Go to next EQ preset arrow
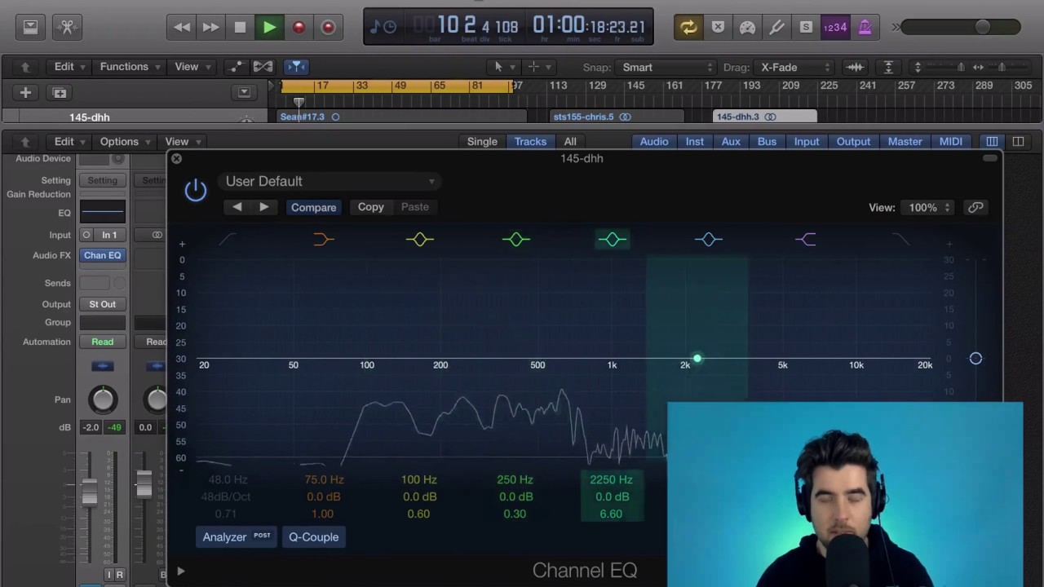The image size is (1044, 587). click(x=264, y=207)
